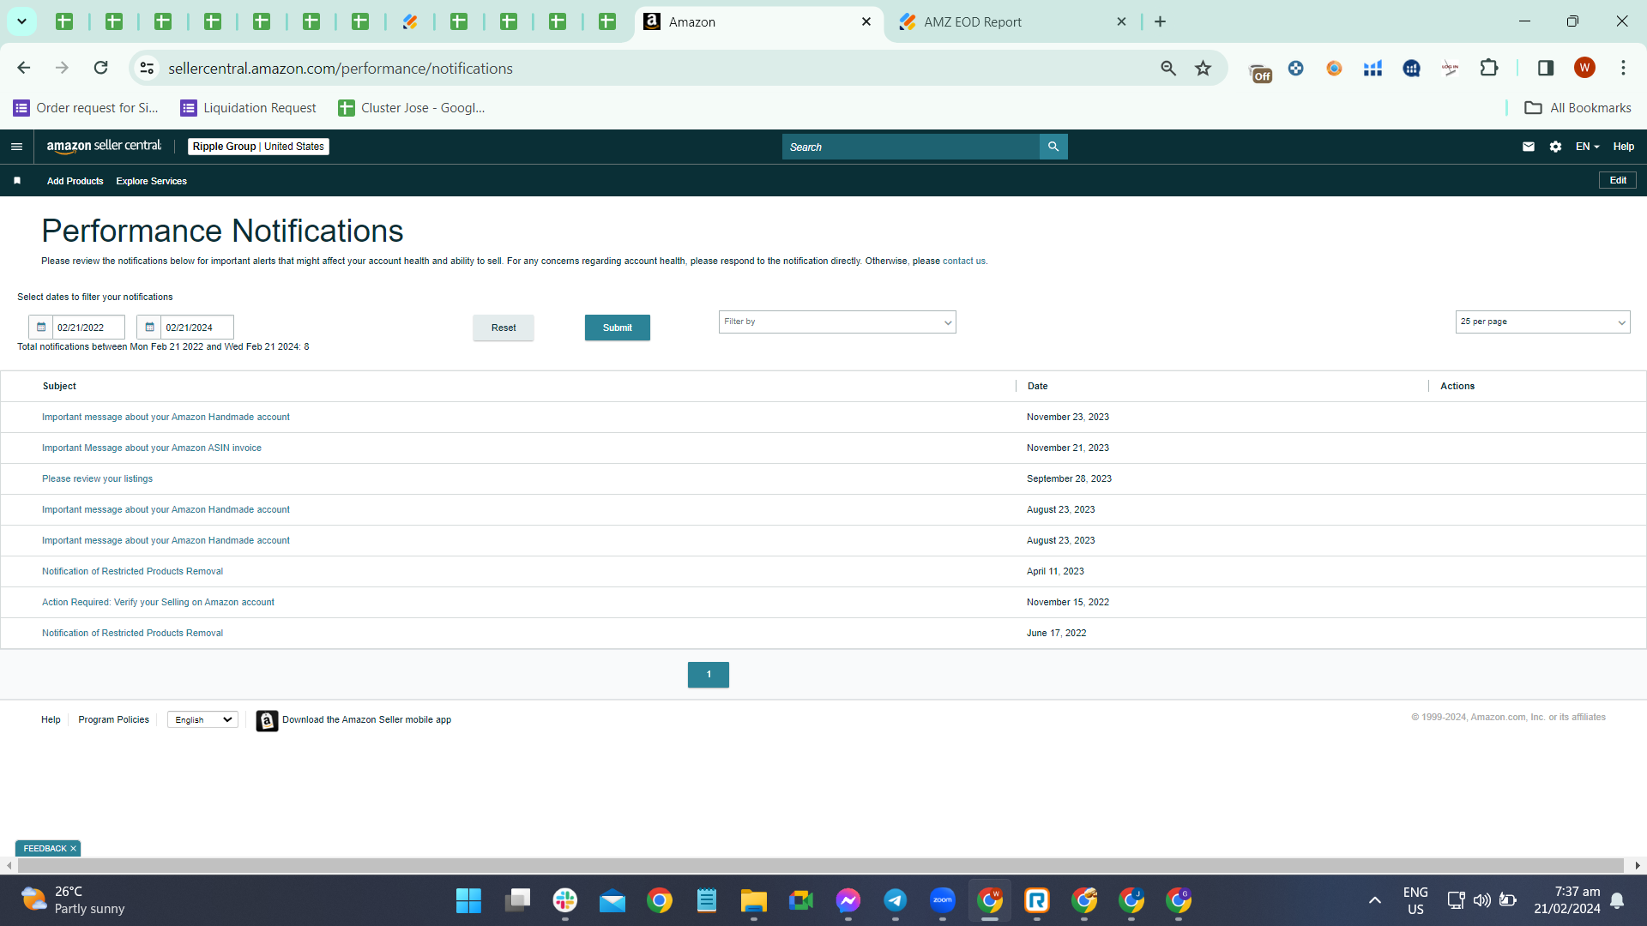The image size is (1647, 926).
Task: Open the end date calendar picker
Action: click(149, 328)
